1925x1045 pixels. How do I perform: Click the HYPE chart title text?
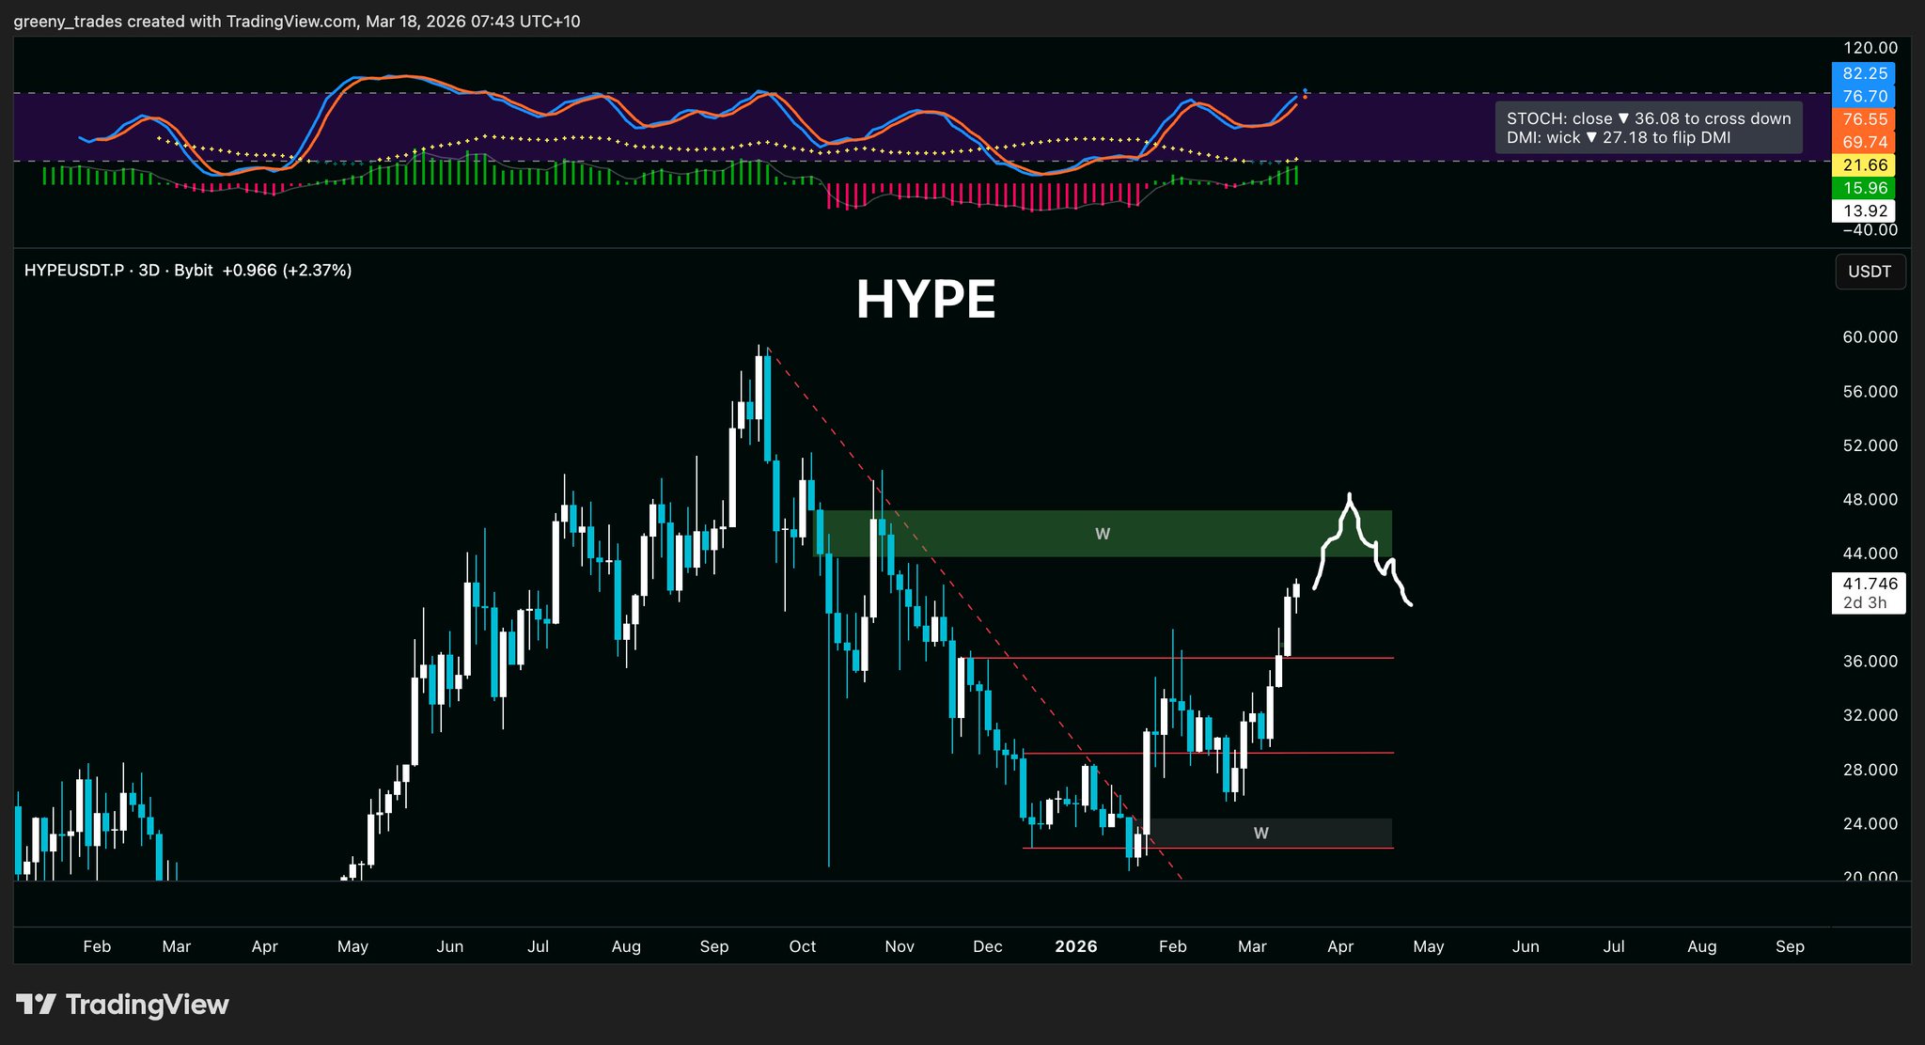925,300
